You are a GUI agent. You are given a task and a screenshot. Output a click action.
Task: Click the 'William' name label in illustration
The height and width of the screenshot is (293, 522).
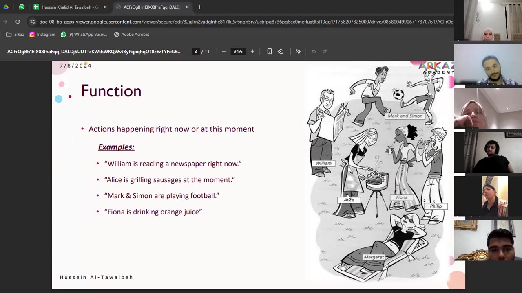click(x=323, y=163)
